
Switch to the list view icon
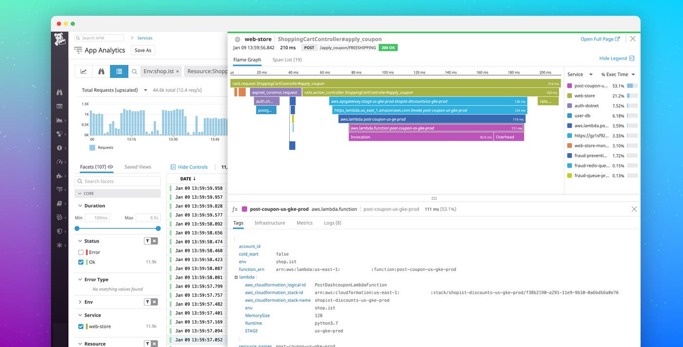pyautogui.click(x=119, y=71)
